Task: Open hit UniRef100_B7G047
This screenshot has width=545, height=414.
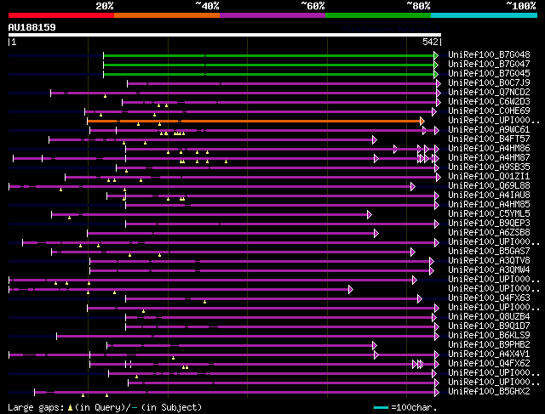Action: 489,65
